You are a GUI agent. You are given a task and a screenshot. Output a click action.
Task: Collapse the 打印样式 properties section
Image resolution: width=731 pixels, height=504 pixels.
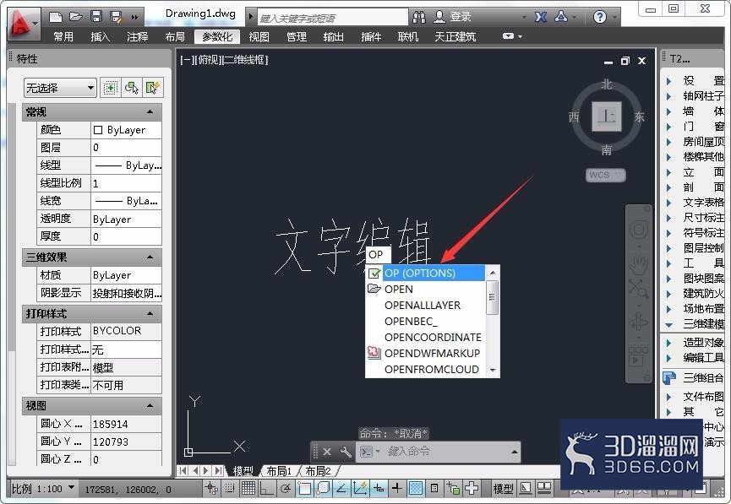click(x=150, y=313)
